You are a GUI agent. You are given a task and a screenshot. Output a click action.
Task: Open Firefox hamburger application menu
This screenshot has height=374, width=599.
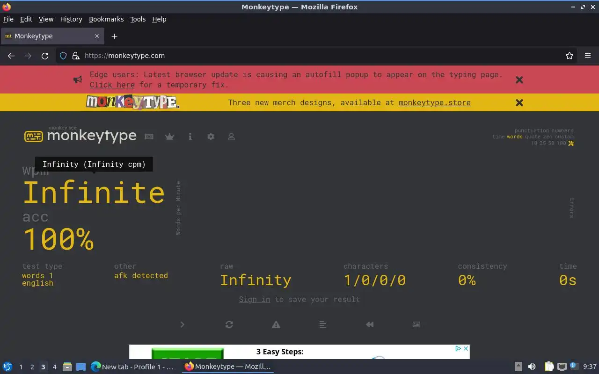point(588,56)
